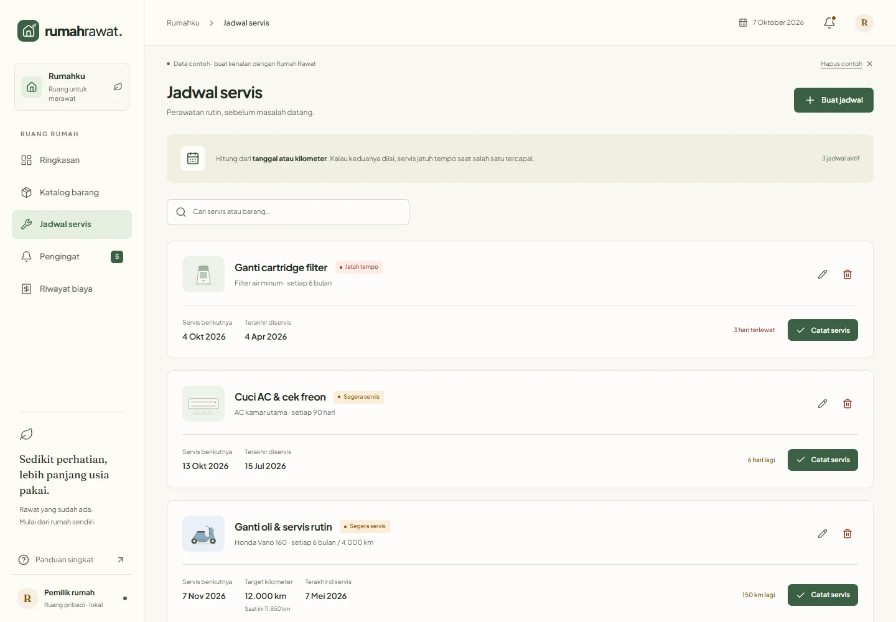Click the 7 Nov 2026 next service date
896x622 pixels.
click(x=204, y=596)
